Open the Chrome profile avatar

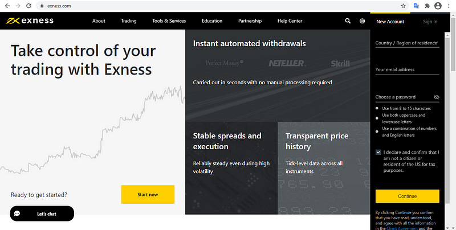pyautogui.click(x=438, y=6)
